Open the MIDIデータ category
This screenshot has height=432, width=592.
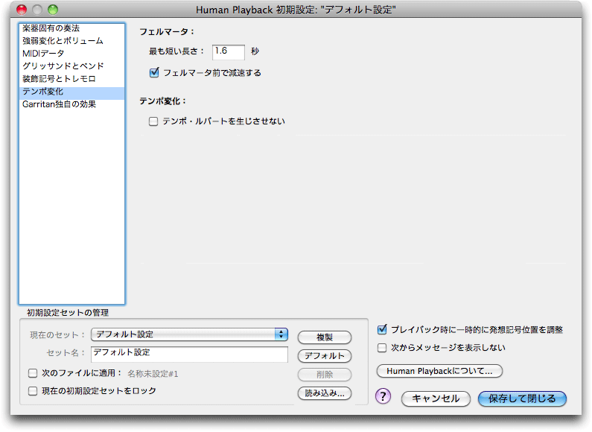[x=71, y=53]
